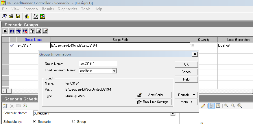Expand dialog with the More button
Viewport: 253px width, 124px height.
point(186,102)
